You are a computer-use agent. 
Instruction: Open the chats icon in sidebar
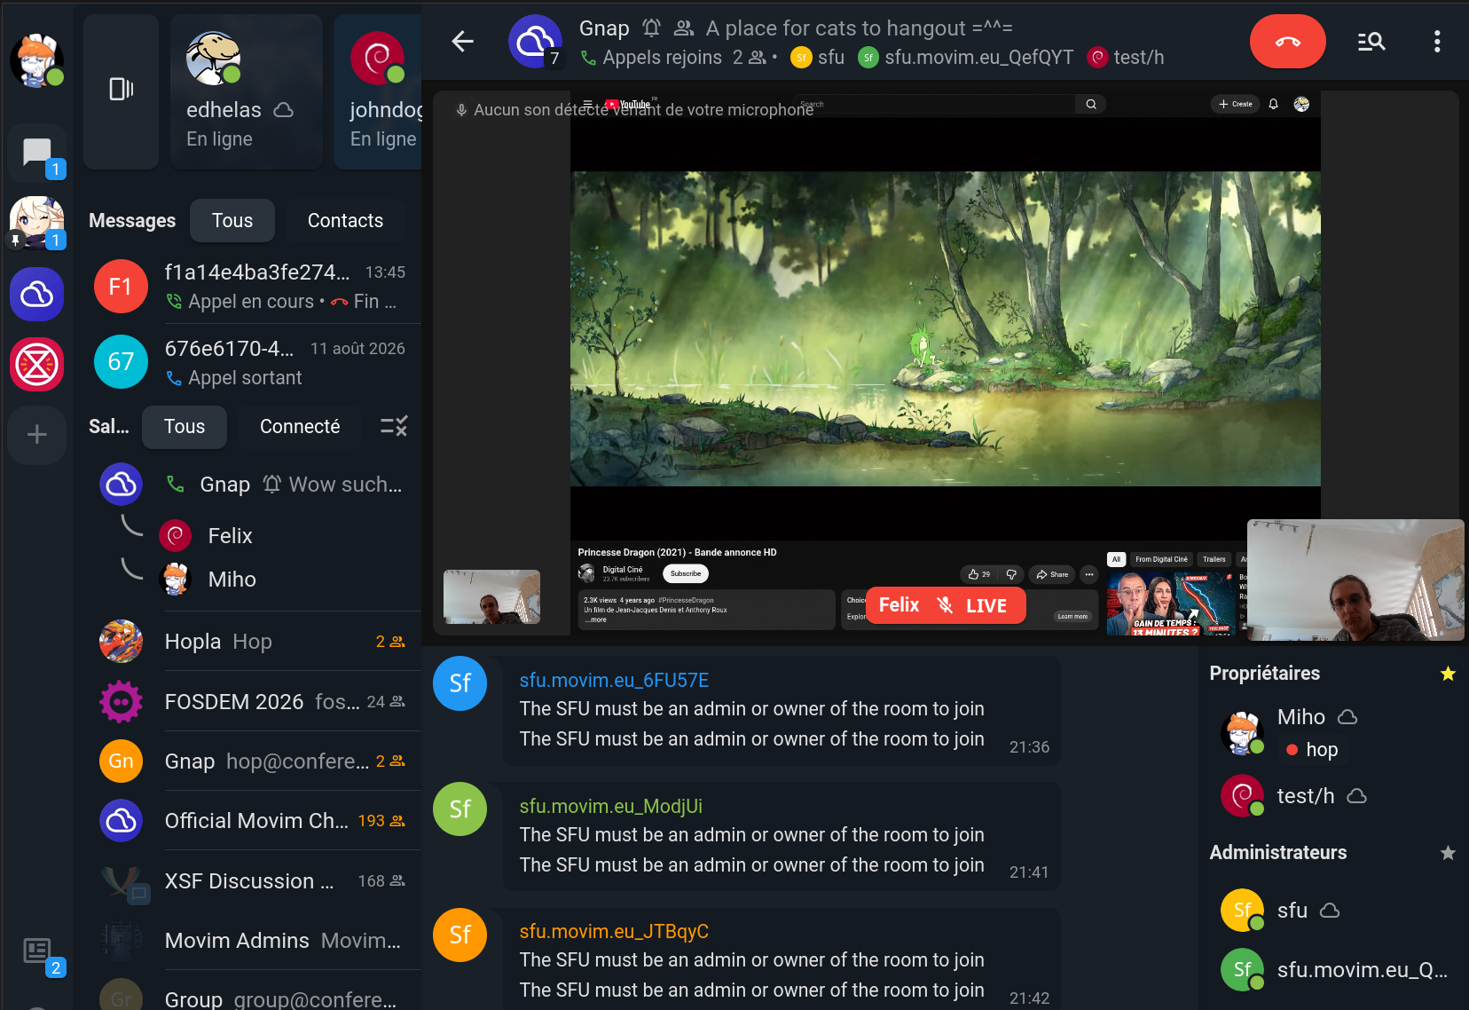click(x=37, y=152)
